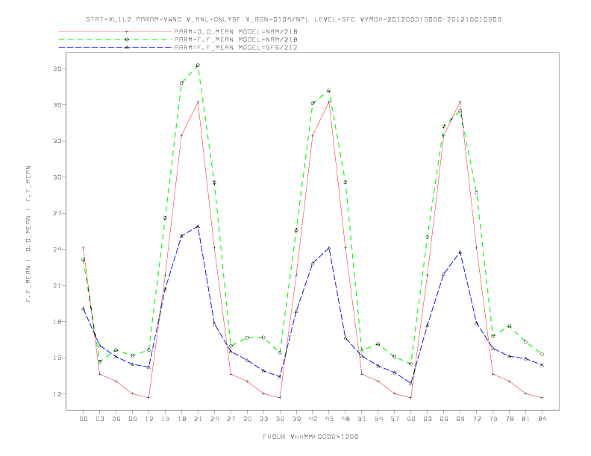
Task: Click the y-axis tick label '30'
Action: (57, 177)
